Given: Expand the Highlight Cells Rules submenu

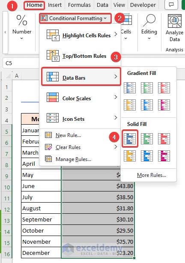Looking at the screenshot, I should pyautogui.click(x=81, y=35).
